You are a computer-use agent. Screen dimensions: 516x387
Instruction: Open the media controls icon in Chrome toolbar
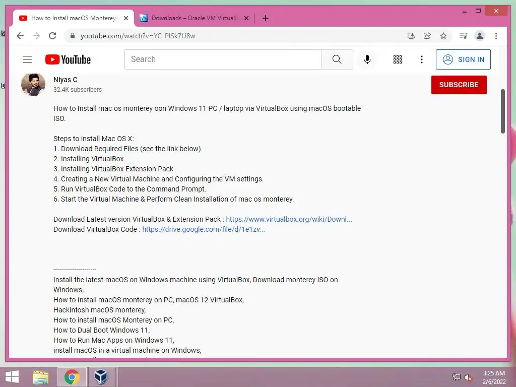pyautogui.click(x=464, y=36)
